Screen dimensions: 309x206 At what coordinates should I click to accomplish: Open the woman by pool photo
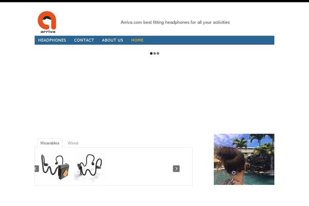[x=244, y=159]
